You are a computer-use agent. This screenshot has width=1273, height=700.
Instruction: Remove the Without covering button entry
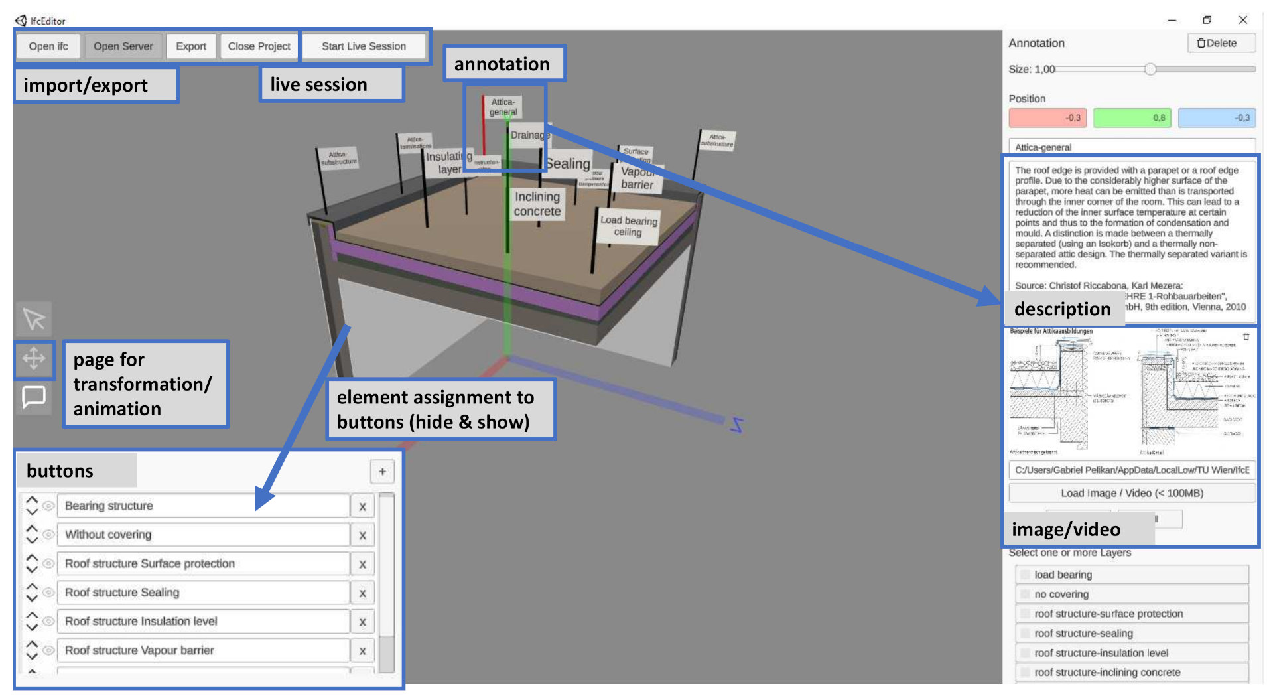362,535
